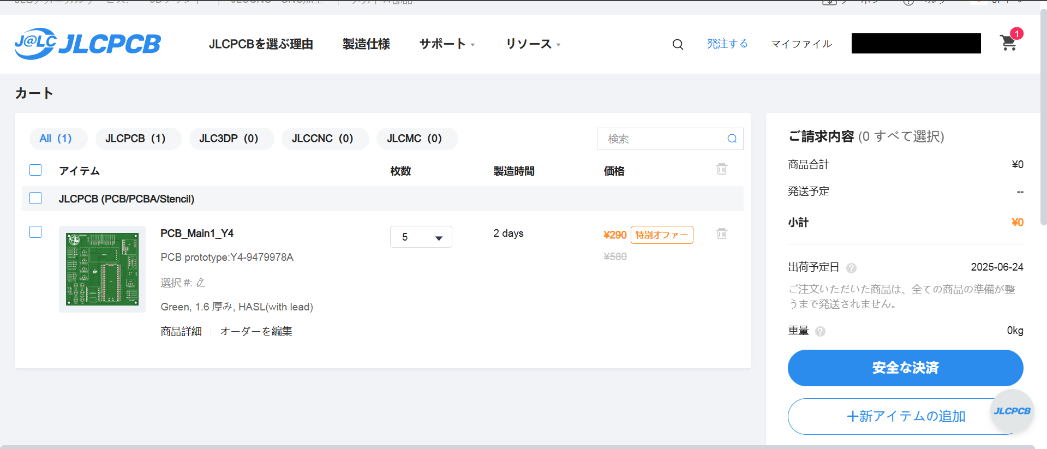The image size is (1047, 449).
Task: Expand the サポート menu
Action: [447, 44]
